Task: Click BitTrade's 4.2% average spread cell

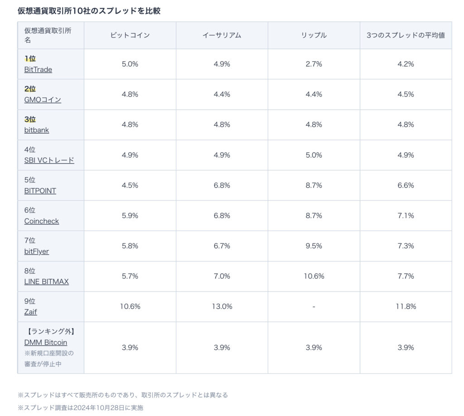Action: point(406,64)
